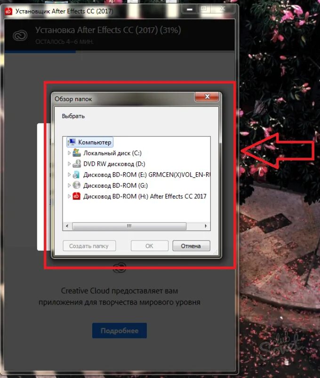This screenshot has width=320, height=378.
Task: Expand the BD-ROM (G:) node
Action: click(x=69, y=185)
